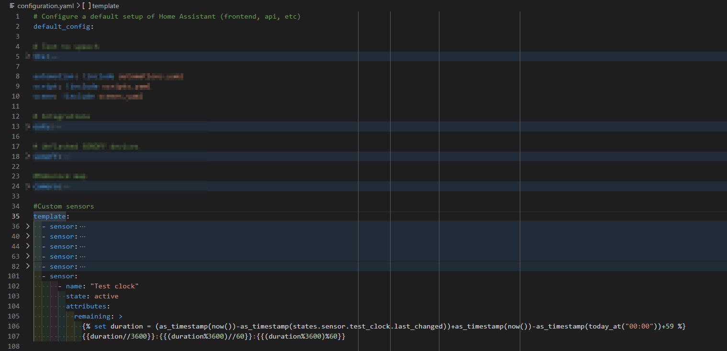This screenshot has width=727, height=351.
Task: Open the folded region on line 24
Action: [28, 186]
